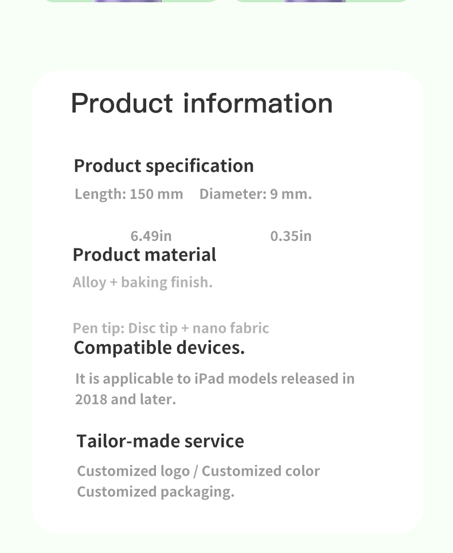
Task: Click the word information in title
Action: click(x=257, y=103)
